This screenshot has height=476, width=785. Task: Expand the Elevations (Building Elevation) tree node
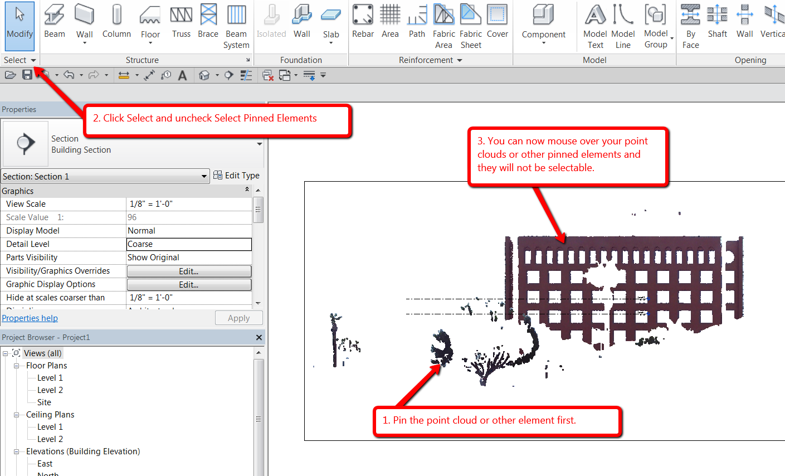tap(17, 451)
